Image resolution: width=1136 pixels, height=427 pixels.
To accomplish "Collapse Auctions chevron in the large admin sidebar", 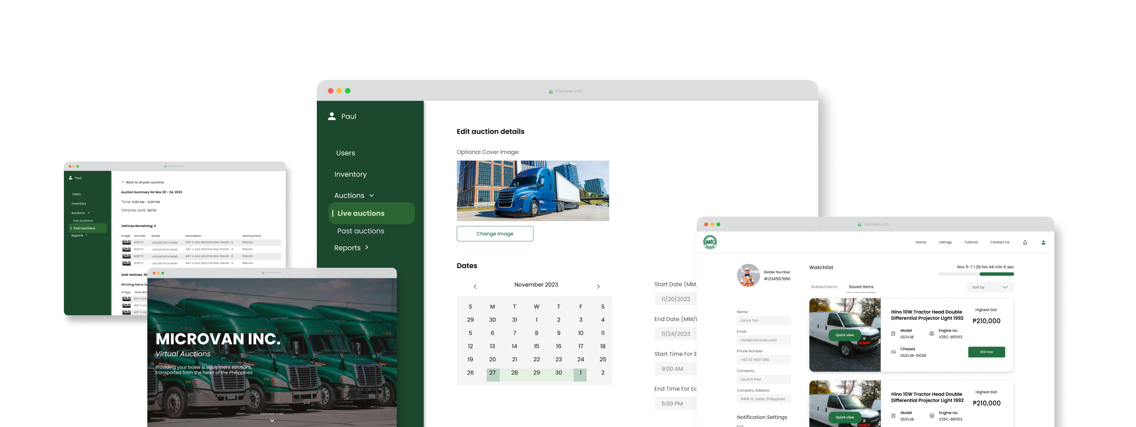I will pos(372,196).
